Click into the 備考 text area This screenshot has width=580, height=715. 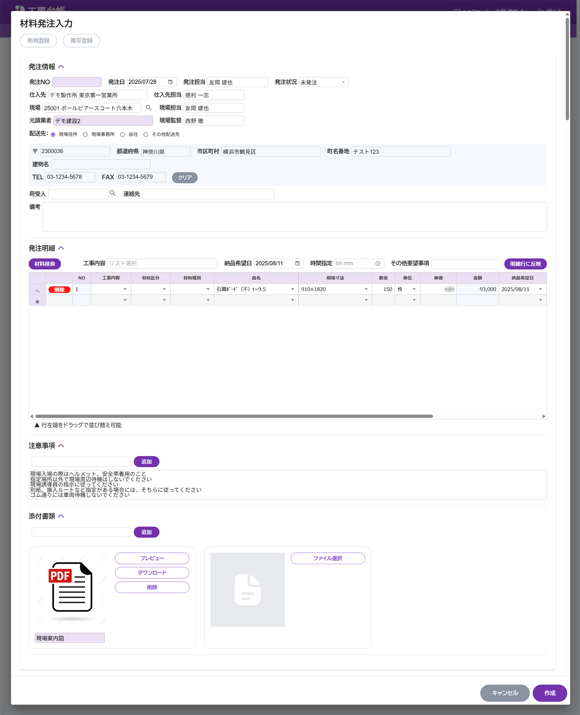pyautogui.click(x=294, y=217)
